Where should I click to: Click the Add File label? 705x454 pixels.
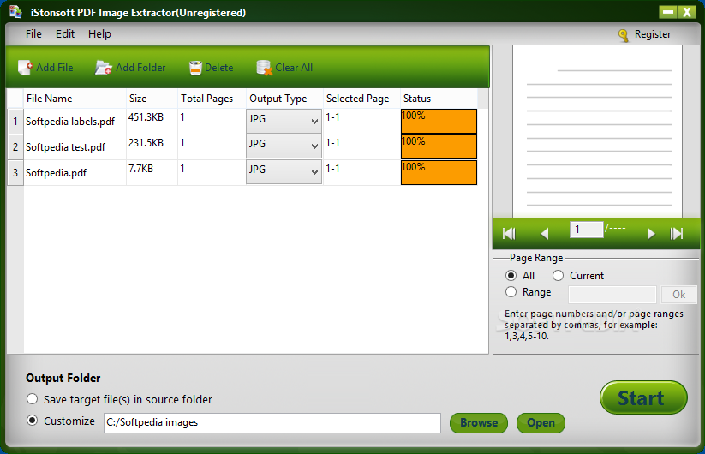(55, 68)
